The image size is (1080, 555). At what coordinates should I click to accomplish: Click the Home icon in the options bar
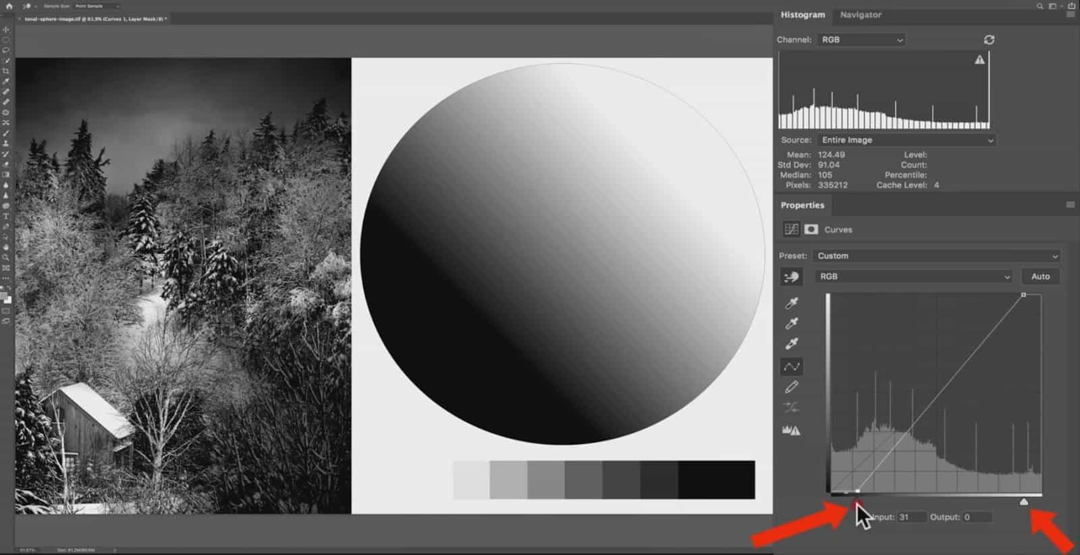coord(9,6)
